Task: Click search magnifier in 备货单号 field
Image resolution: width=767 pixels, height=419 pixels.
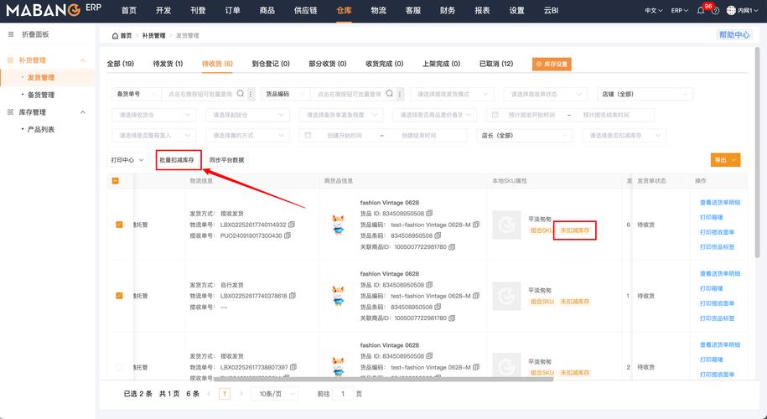Action: click(241, 93)
